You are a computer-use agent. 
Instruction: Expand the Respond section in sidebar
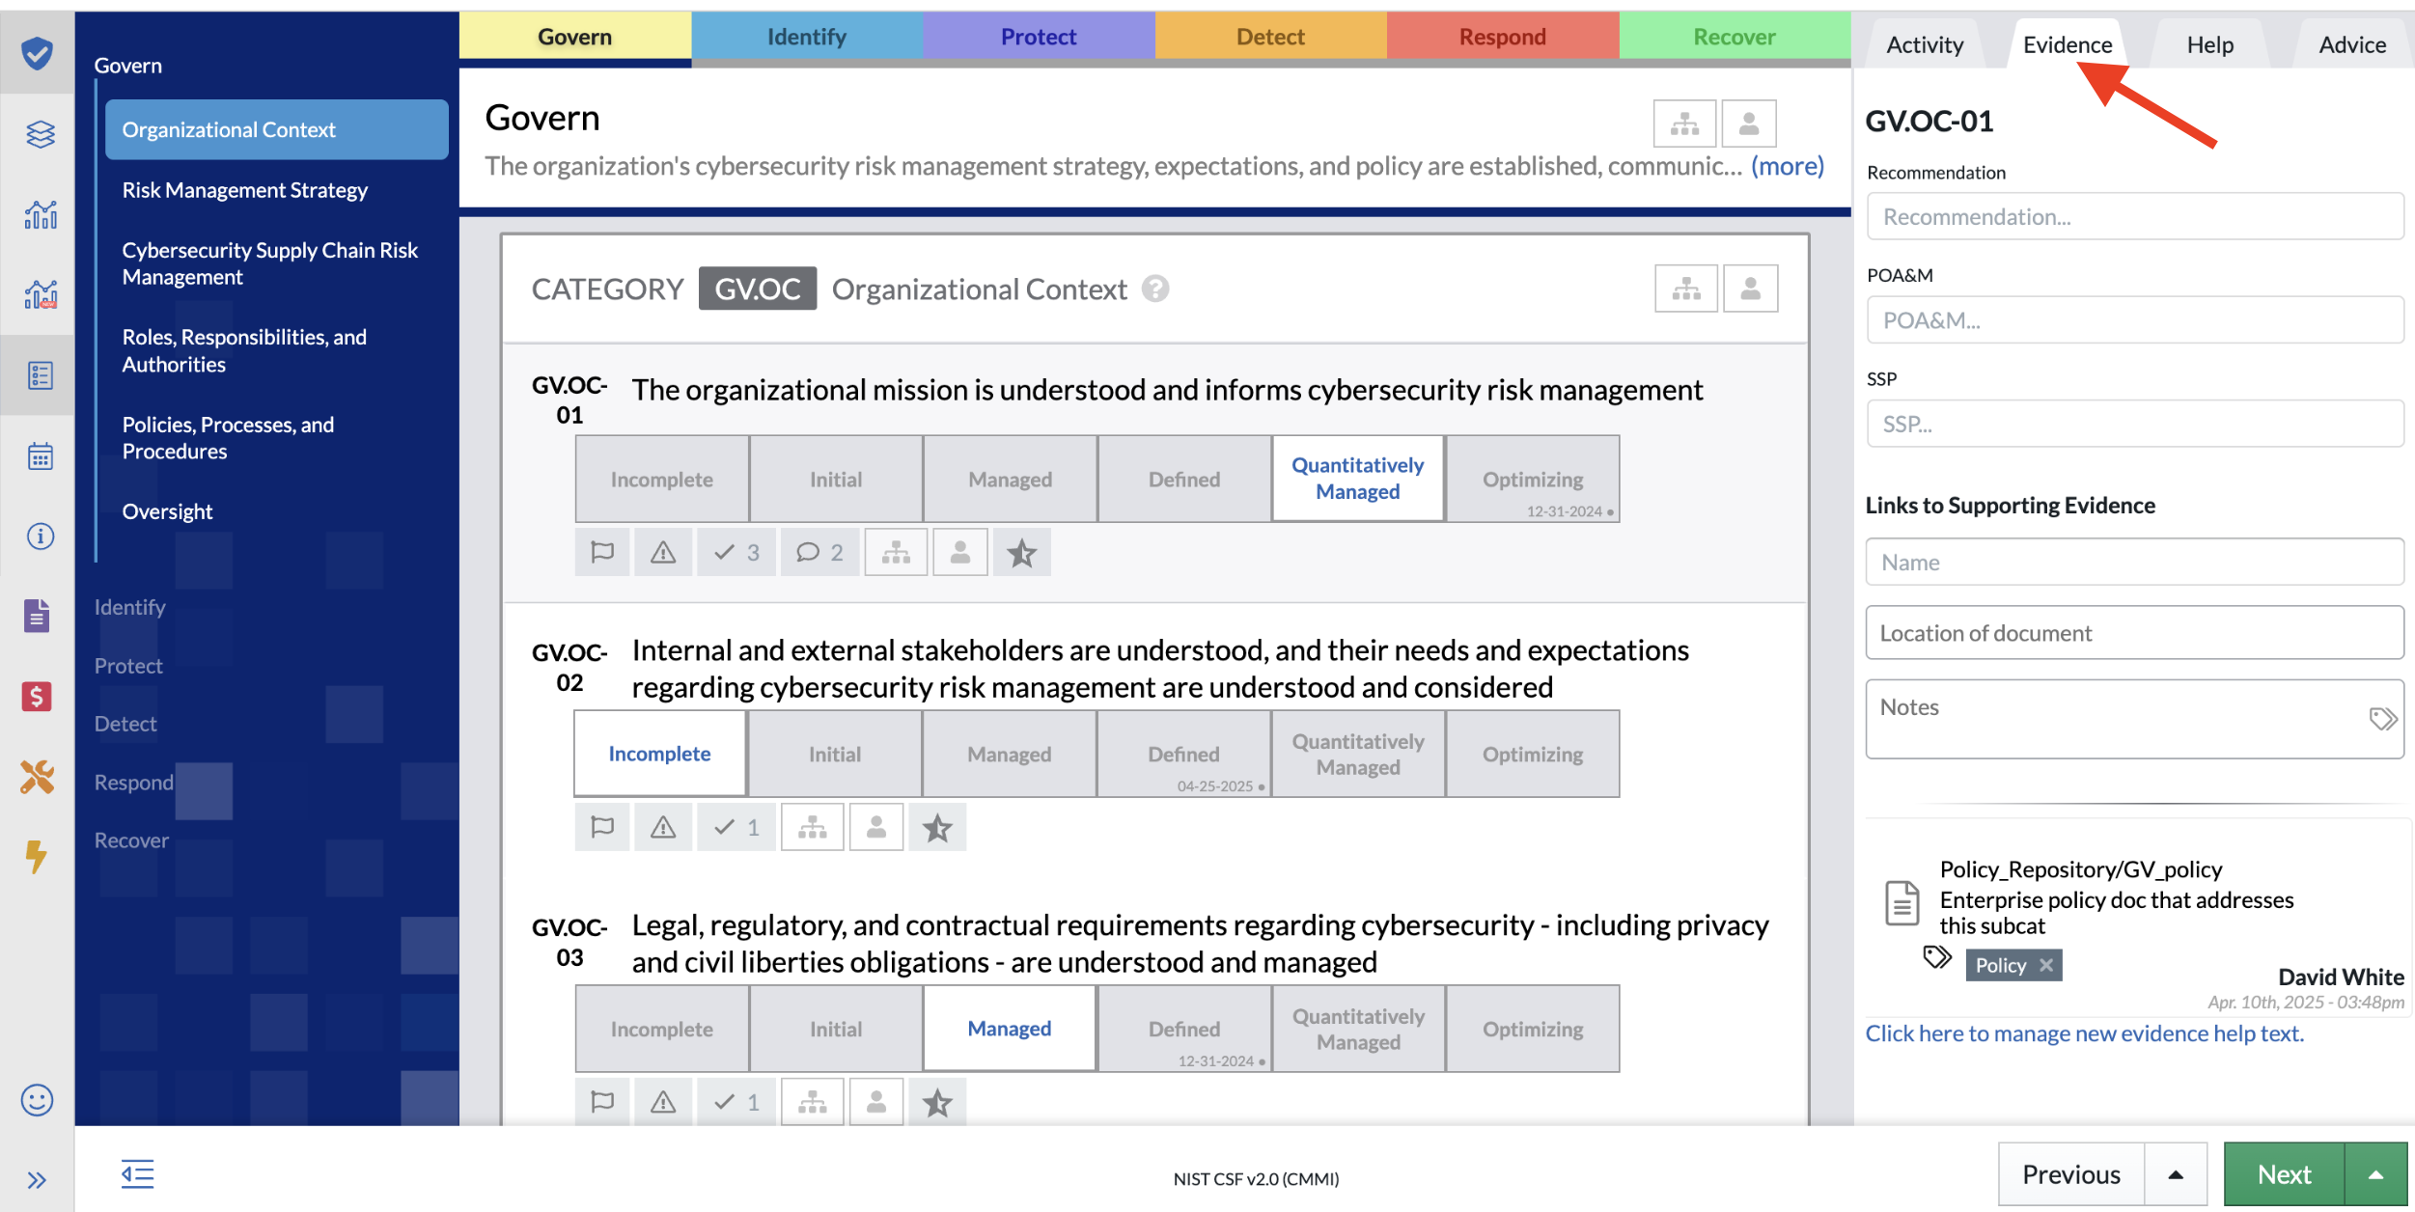pos(134,782)
